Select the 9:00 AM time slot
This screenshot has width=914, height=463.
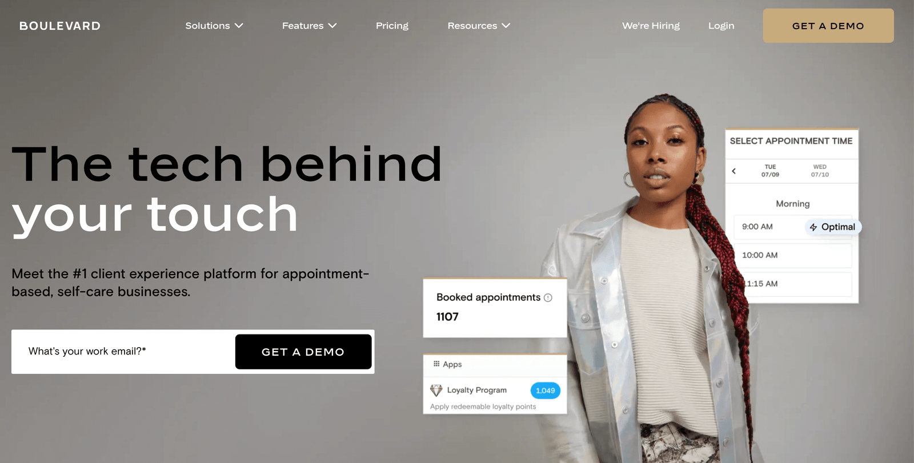[x=793, y=227]
